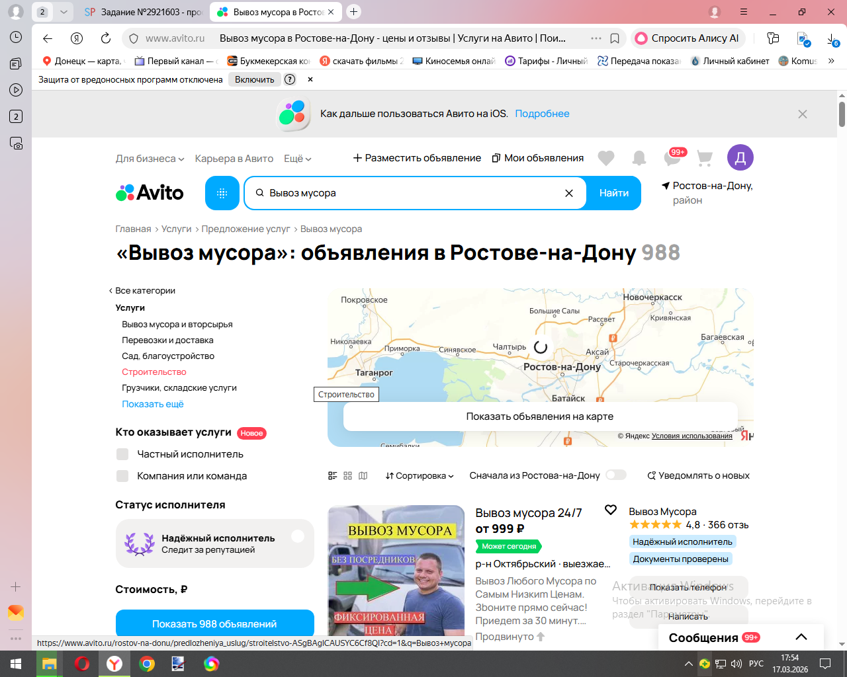The image size is (847, 677).
Task: Open File Explorer from the taskbar
Action: (50, 664)
